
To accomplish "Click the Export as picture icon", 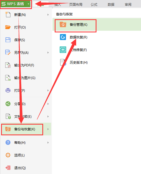I will [8, 78].
